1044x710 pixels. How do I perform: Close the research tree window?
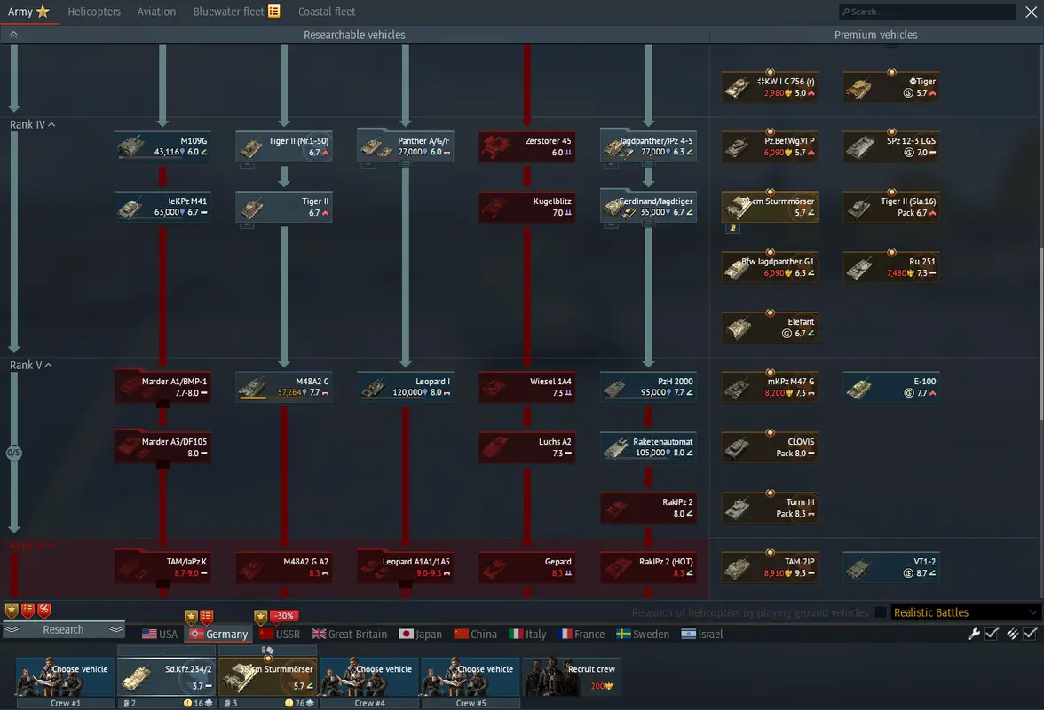pos(1031,12)
